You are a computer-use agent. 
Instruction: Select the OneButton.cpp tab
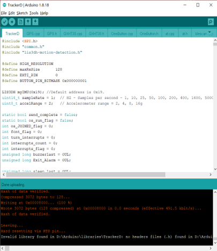click(x=122, y=34)
